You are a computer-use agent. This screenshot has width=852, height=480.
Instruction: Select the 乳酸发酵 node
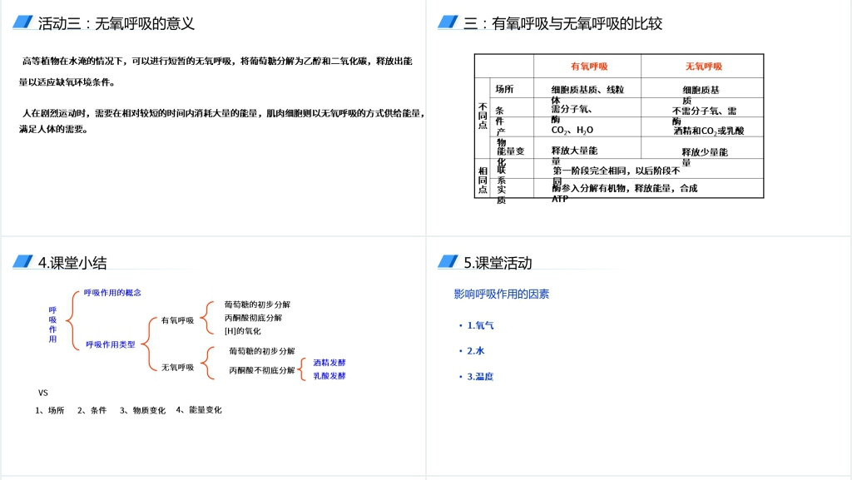coord(329,376)
